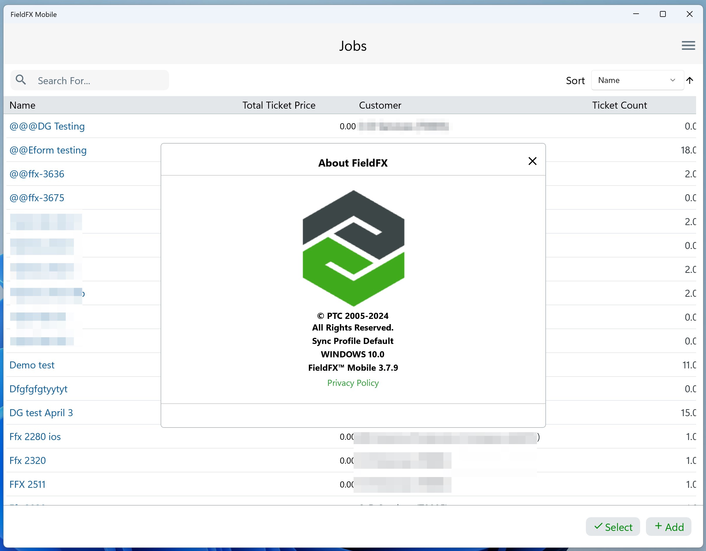The width and height of the screenshot is (706, 551).
Task: Open the @@@DG Testing job
Action: tap(47, 126)
